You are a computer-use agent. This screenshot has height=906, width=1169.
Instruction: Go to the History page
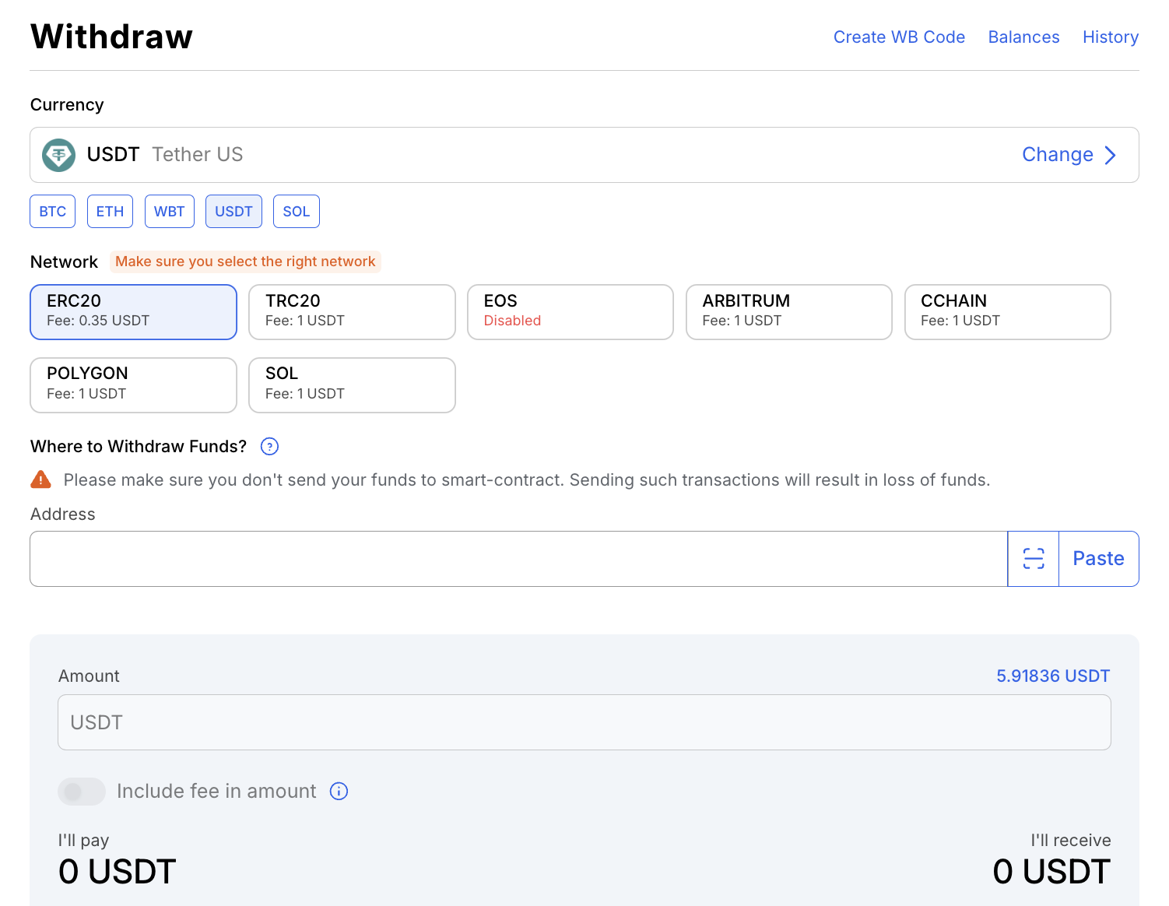(1111, 37)
